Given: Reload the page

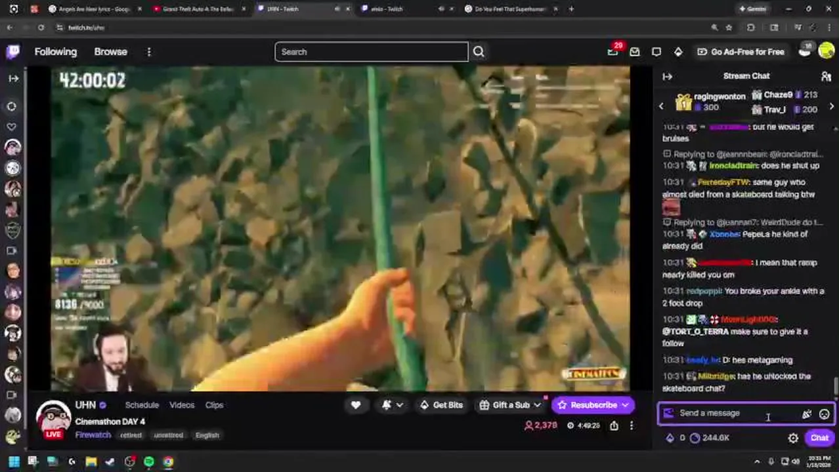Looking at the screenshot, I should click(41, 28).
